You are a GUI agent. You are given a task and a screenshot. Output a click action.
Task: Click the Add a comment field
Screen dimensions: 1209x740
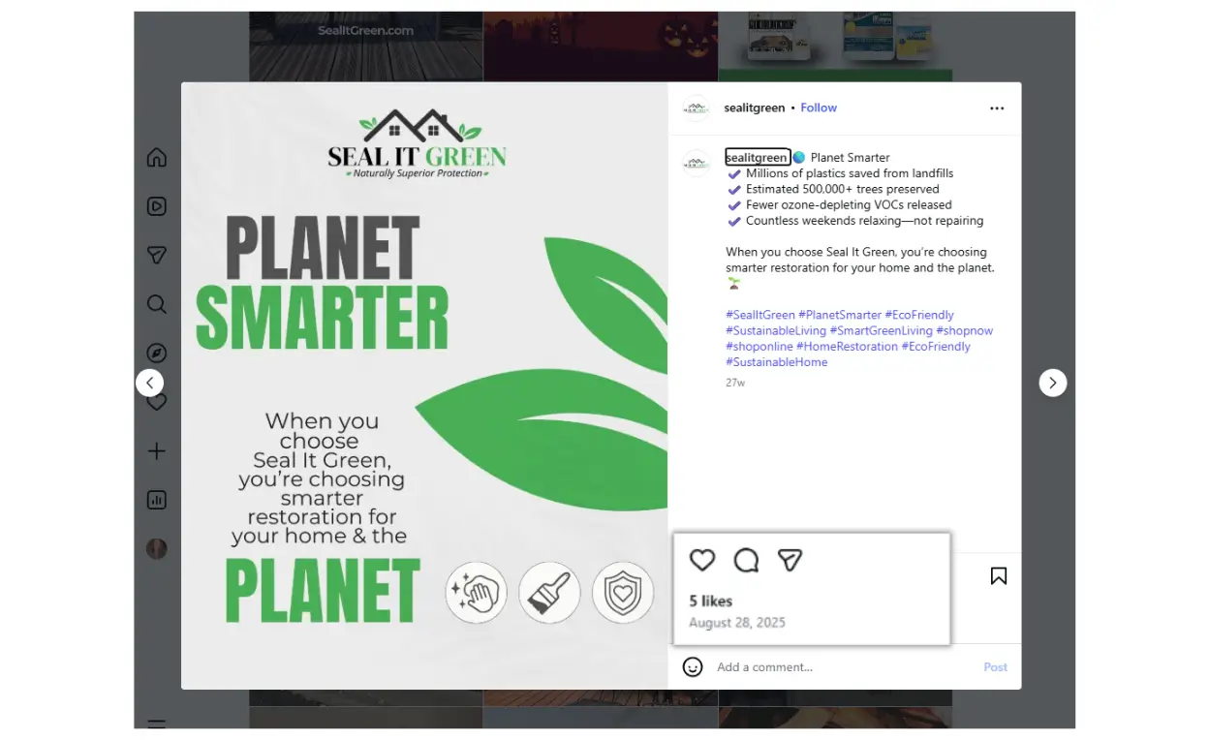[843, 667]
